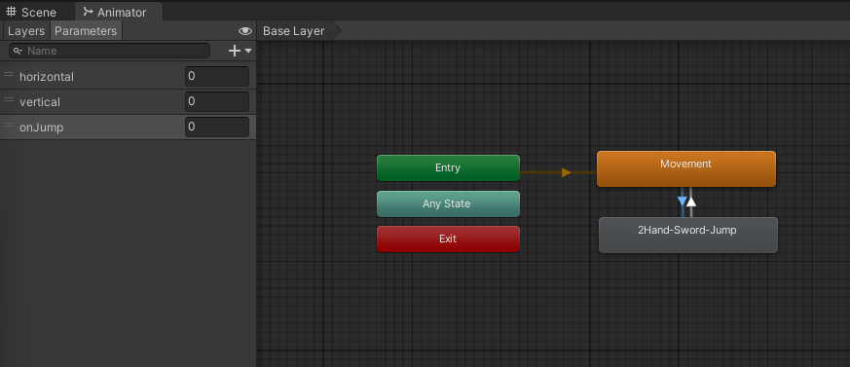The height and width of the screenshot is (367, 850).
Task: Toggle the eye visibility icon
Action: click(x=245, y=31)
